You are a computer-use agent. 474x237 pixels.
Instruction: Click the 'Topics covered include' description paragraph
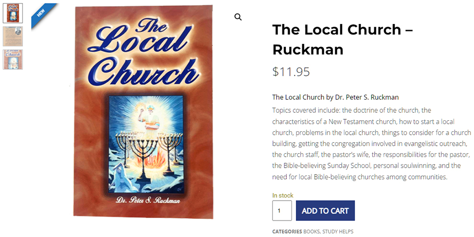371,143
